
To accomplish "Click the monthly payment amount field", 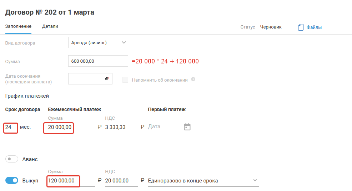I will point(70,127).
